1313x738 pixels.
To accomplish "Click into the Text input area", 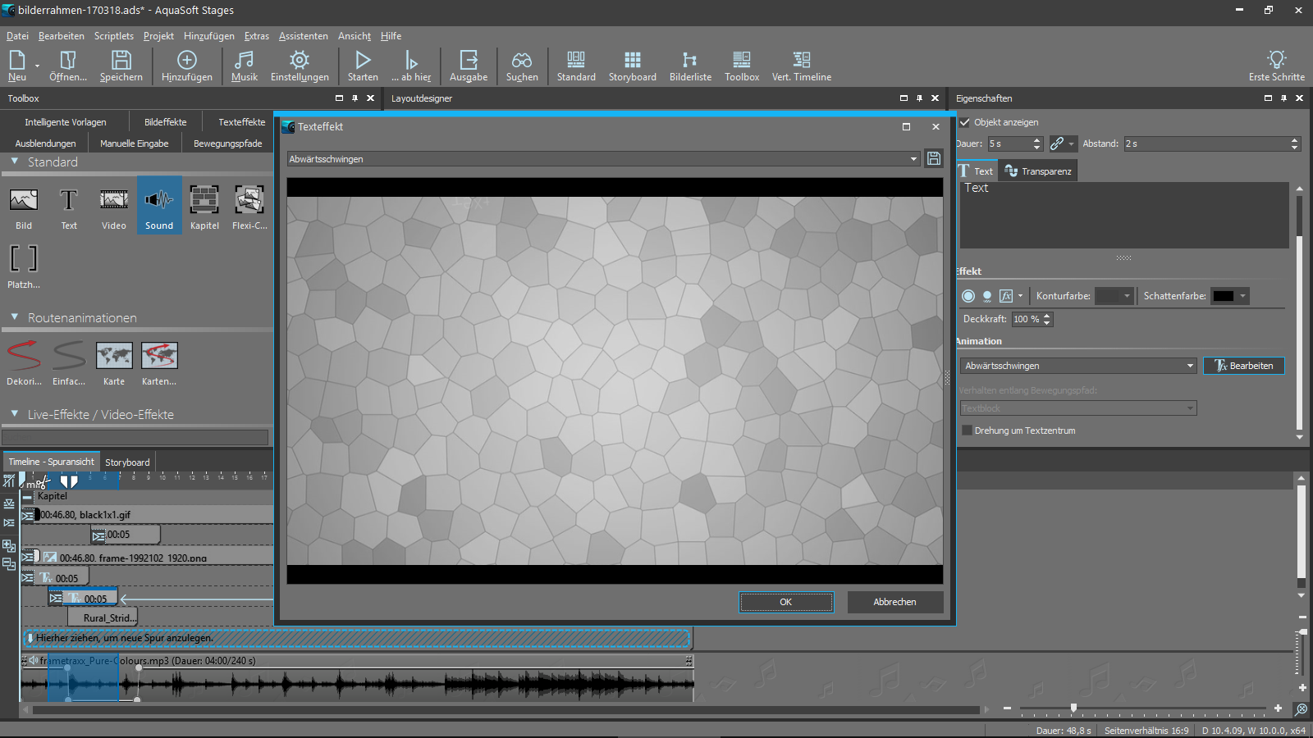I will tap(1124, 215).
